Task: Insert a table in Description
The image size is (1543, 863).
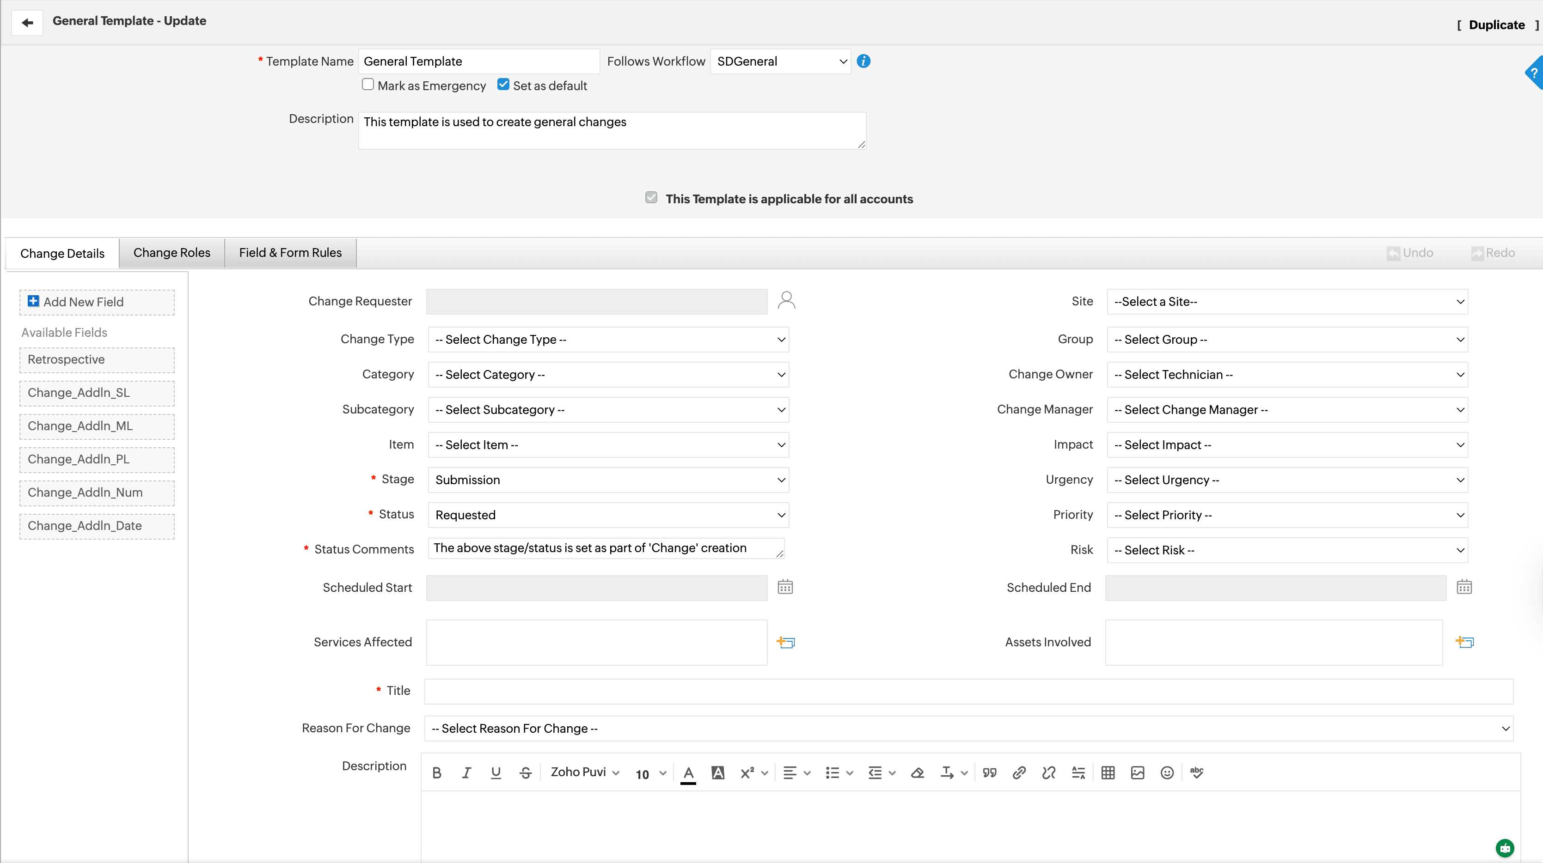Action: (1108, 772)
